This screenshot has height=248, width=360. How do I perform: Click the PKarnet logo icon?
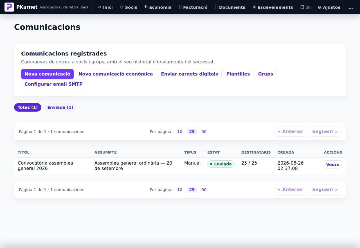pos(9,7)
